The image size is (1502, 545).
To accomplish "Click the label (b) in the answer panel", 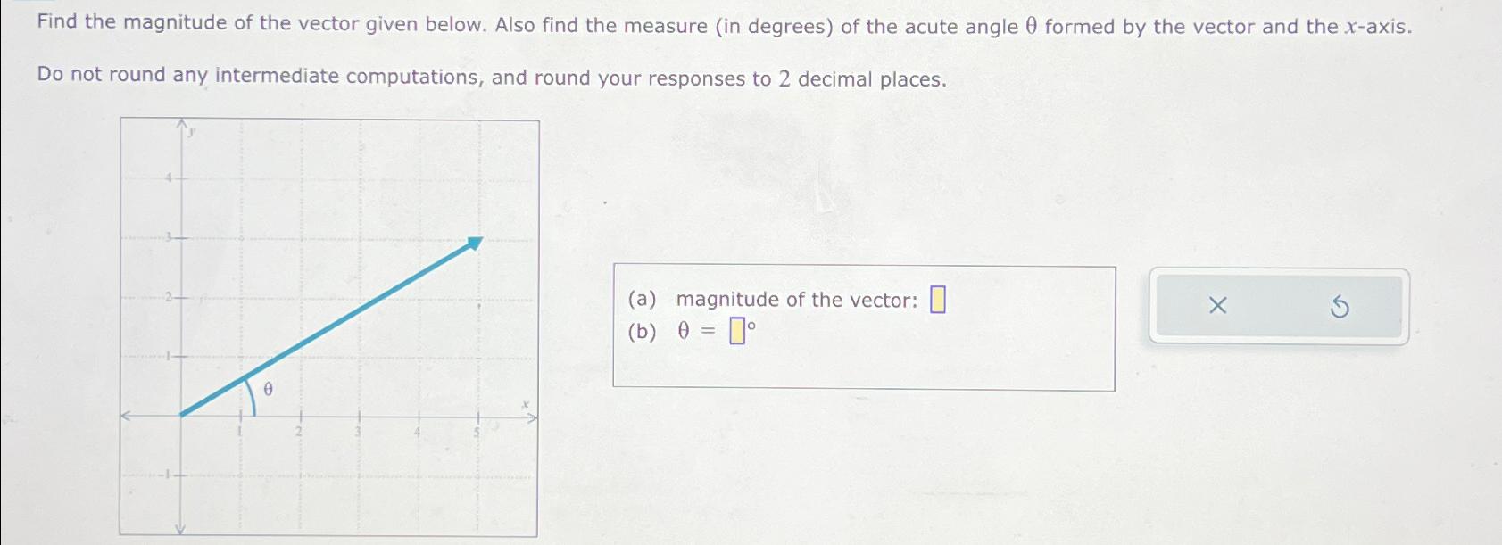I will click(x=642, y=332).
